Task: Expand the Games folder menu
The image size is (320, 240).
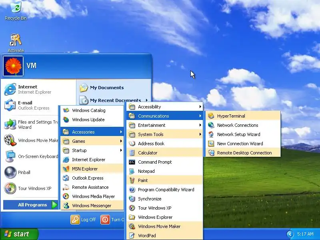Action: [92, 141]
